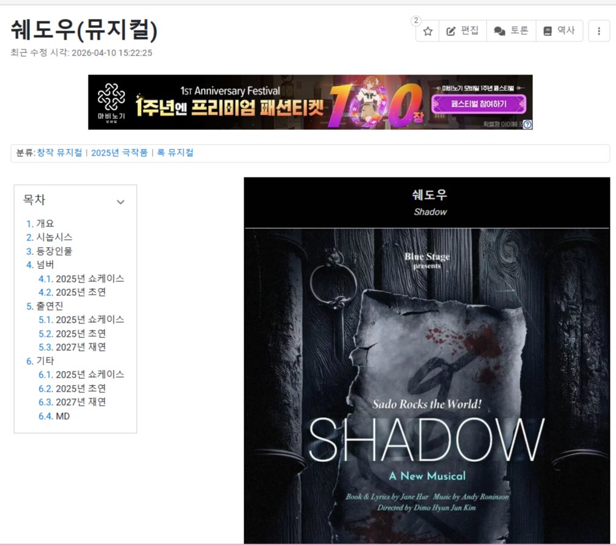Jump to section 6.3. 2027년 재연
The image size is (616, 546).
tap(72, 402)
